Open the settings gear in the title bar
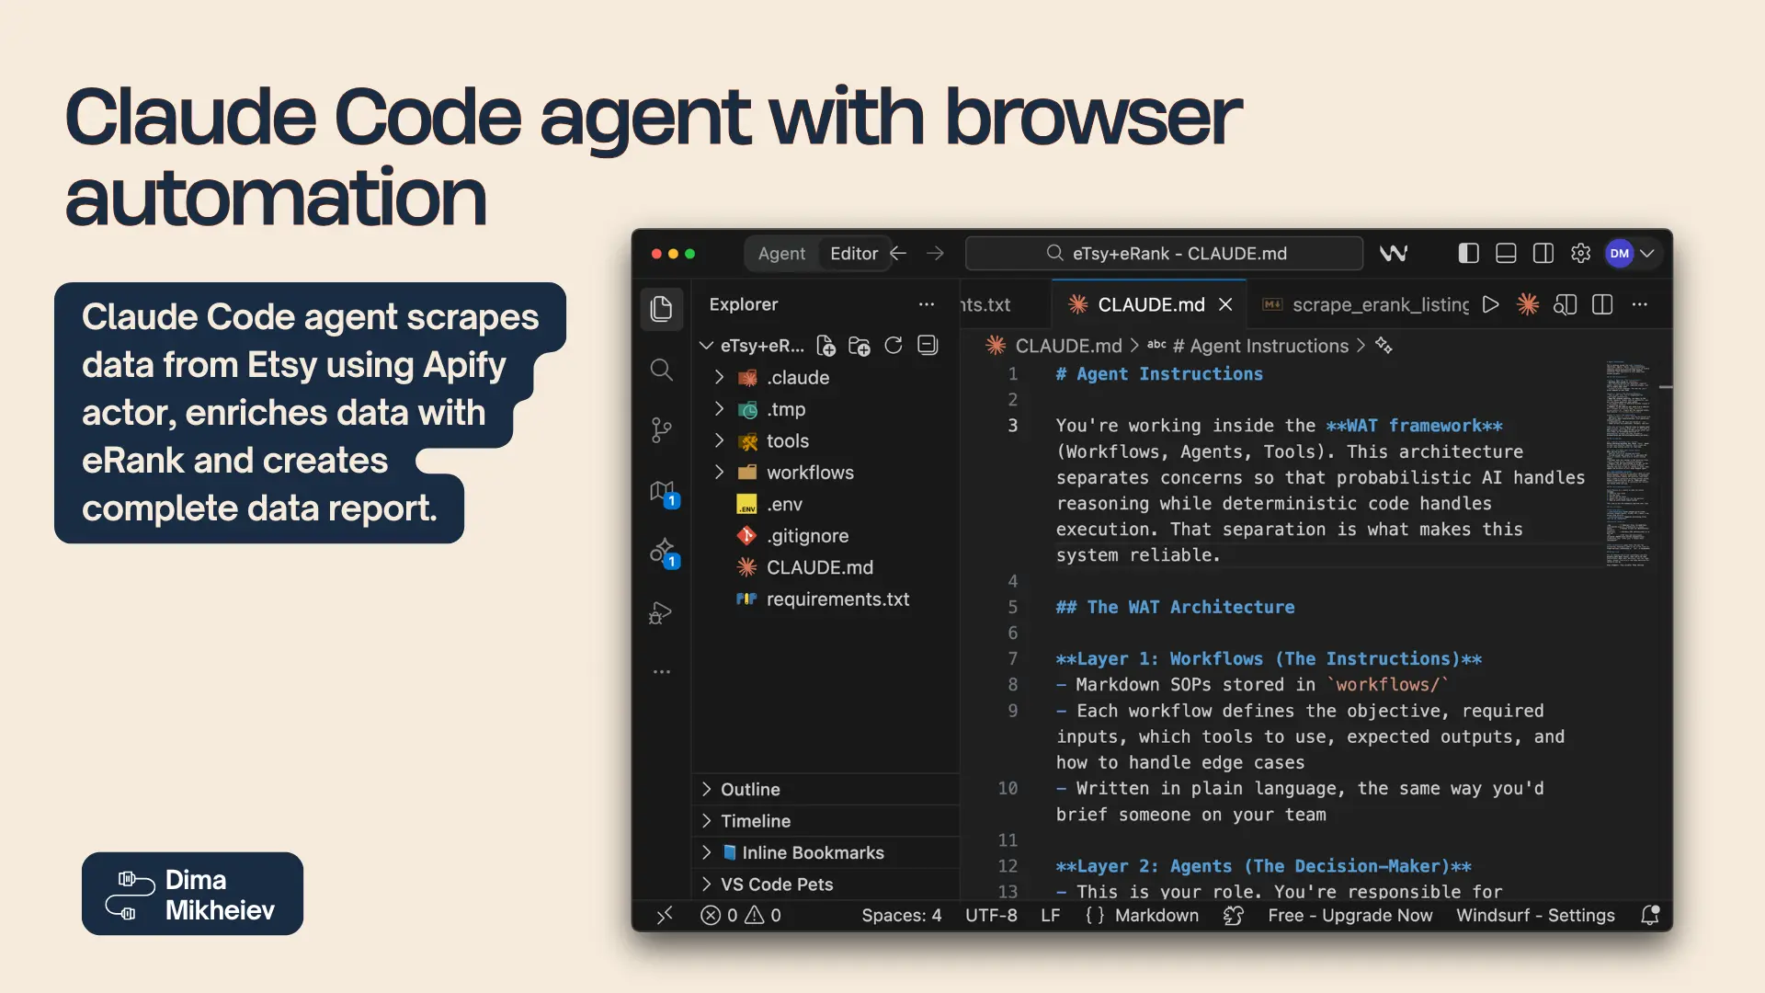The image size is (1765, 993). tap(1581, 254)
